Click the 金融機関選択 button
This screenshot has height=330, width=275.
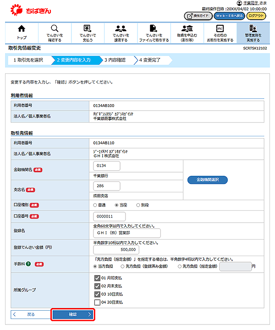208,180
